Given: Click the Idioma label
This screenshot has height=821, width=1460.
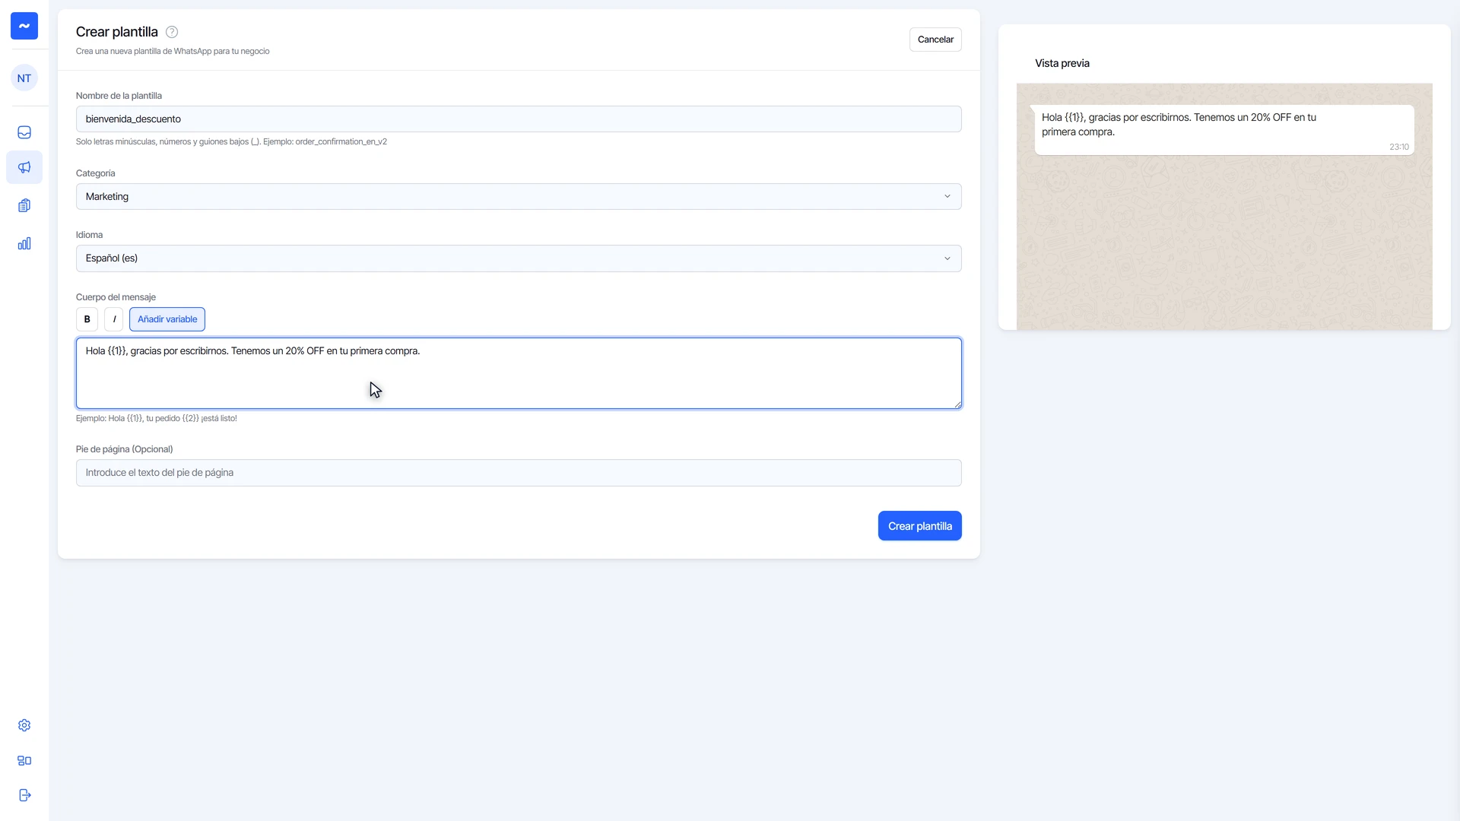Looking at the screenshot, I should pyautogui.click(x=89, y=235).
